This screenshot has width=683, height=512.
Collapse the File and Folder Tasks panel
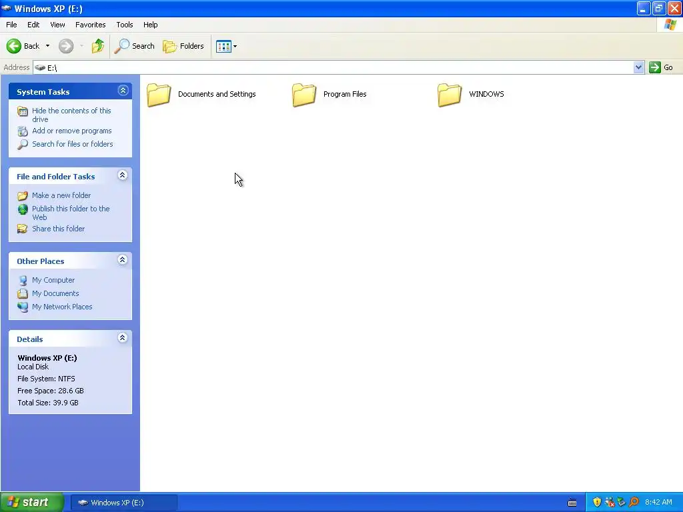pos(123,175)
